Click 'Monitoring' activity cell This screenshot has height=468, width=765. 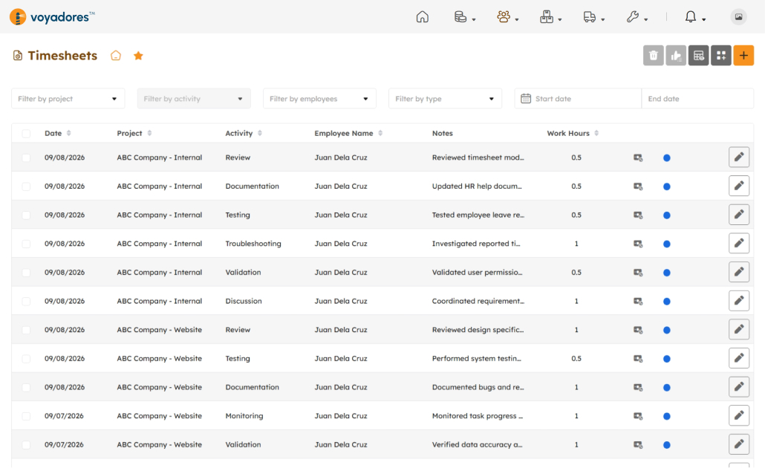point(244,416)
